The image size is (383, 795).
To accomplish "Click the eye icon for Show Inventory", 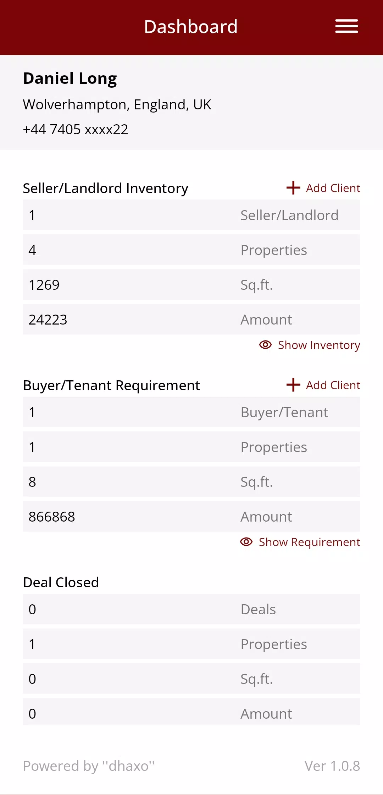I will click(x=266, y=345).
